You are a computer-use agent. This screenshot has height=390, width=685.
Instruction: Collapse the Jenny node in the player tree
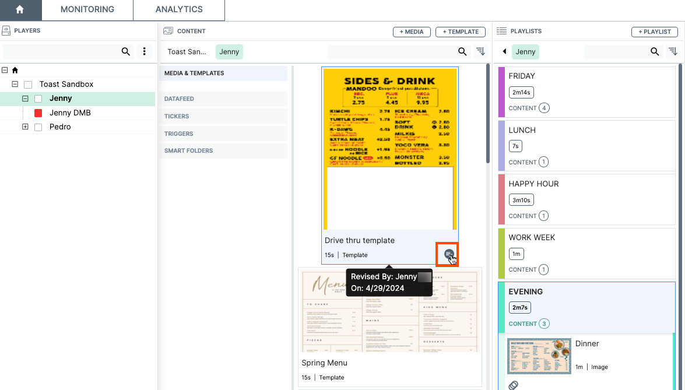(25, 98)
